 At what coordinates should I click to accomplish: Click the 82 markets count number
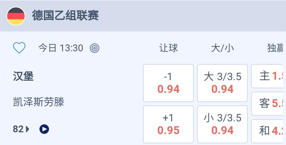pyautogui.click(x=18, y=129)
